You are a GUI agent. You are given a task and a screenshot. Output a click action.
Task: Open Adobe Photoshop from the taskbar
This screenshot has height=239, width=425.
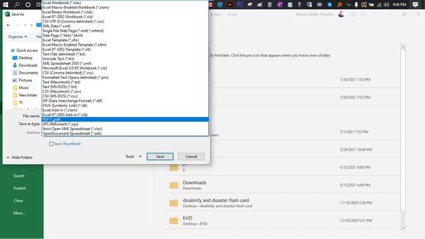[240, 5]
